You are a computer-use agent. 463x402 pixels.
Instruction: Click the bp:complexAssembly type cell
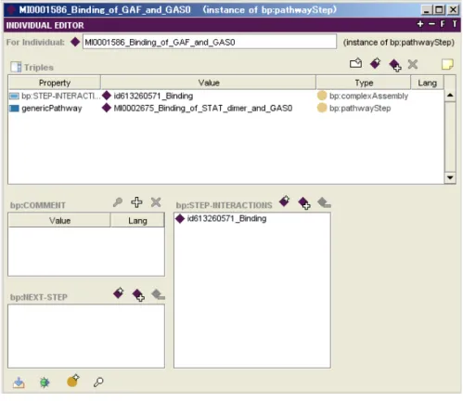(363, 96)
